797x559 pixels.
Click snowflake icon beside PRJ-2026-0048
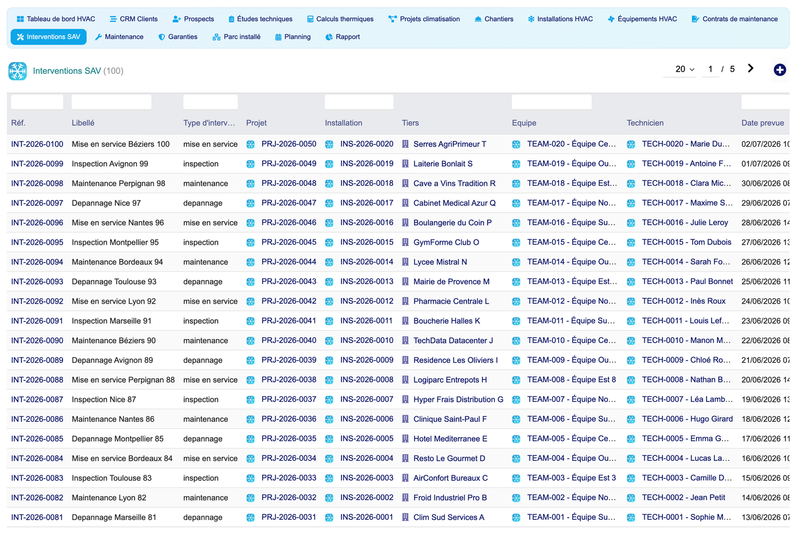tap(250, 184)
